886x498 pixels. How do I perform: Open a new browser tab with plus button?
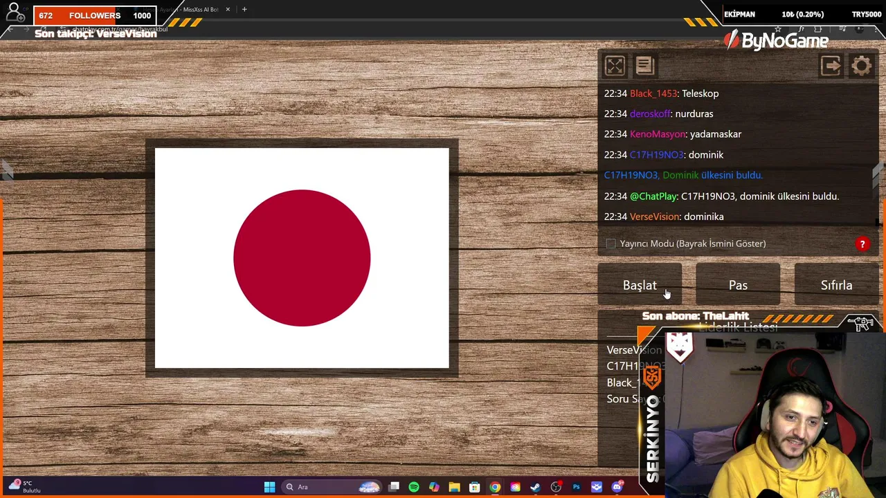point(244,10)
